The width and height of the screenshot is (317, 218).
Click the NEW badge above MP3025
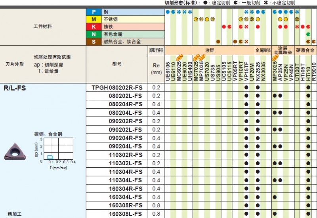pos(275,57)
